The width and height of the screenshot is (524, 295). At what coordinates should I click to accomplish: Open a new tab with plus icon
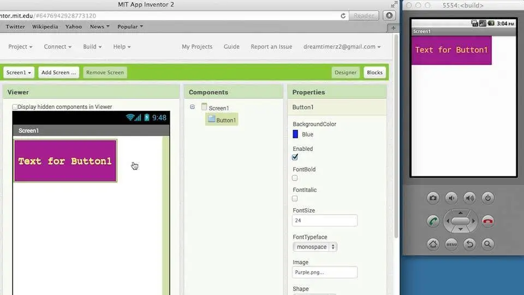click(x=393, y=28)
